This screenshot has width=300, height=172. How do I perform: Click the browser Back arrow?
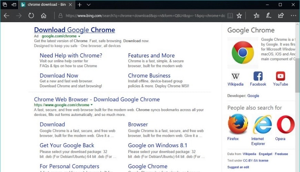(x=6, y=15)
